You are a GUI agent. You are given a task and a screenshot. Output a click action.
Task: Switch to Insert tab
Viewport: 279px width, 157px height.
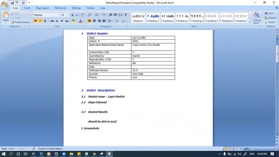27,8
